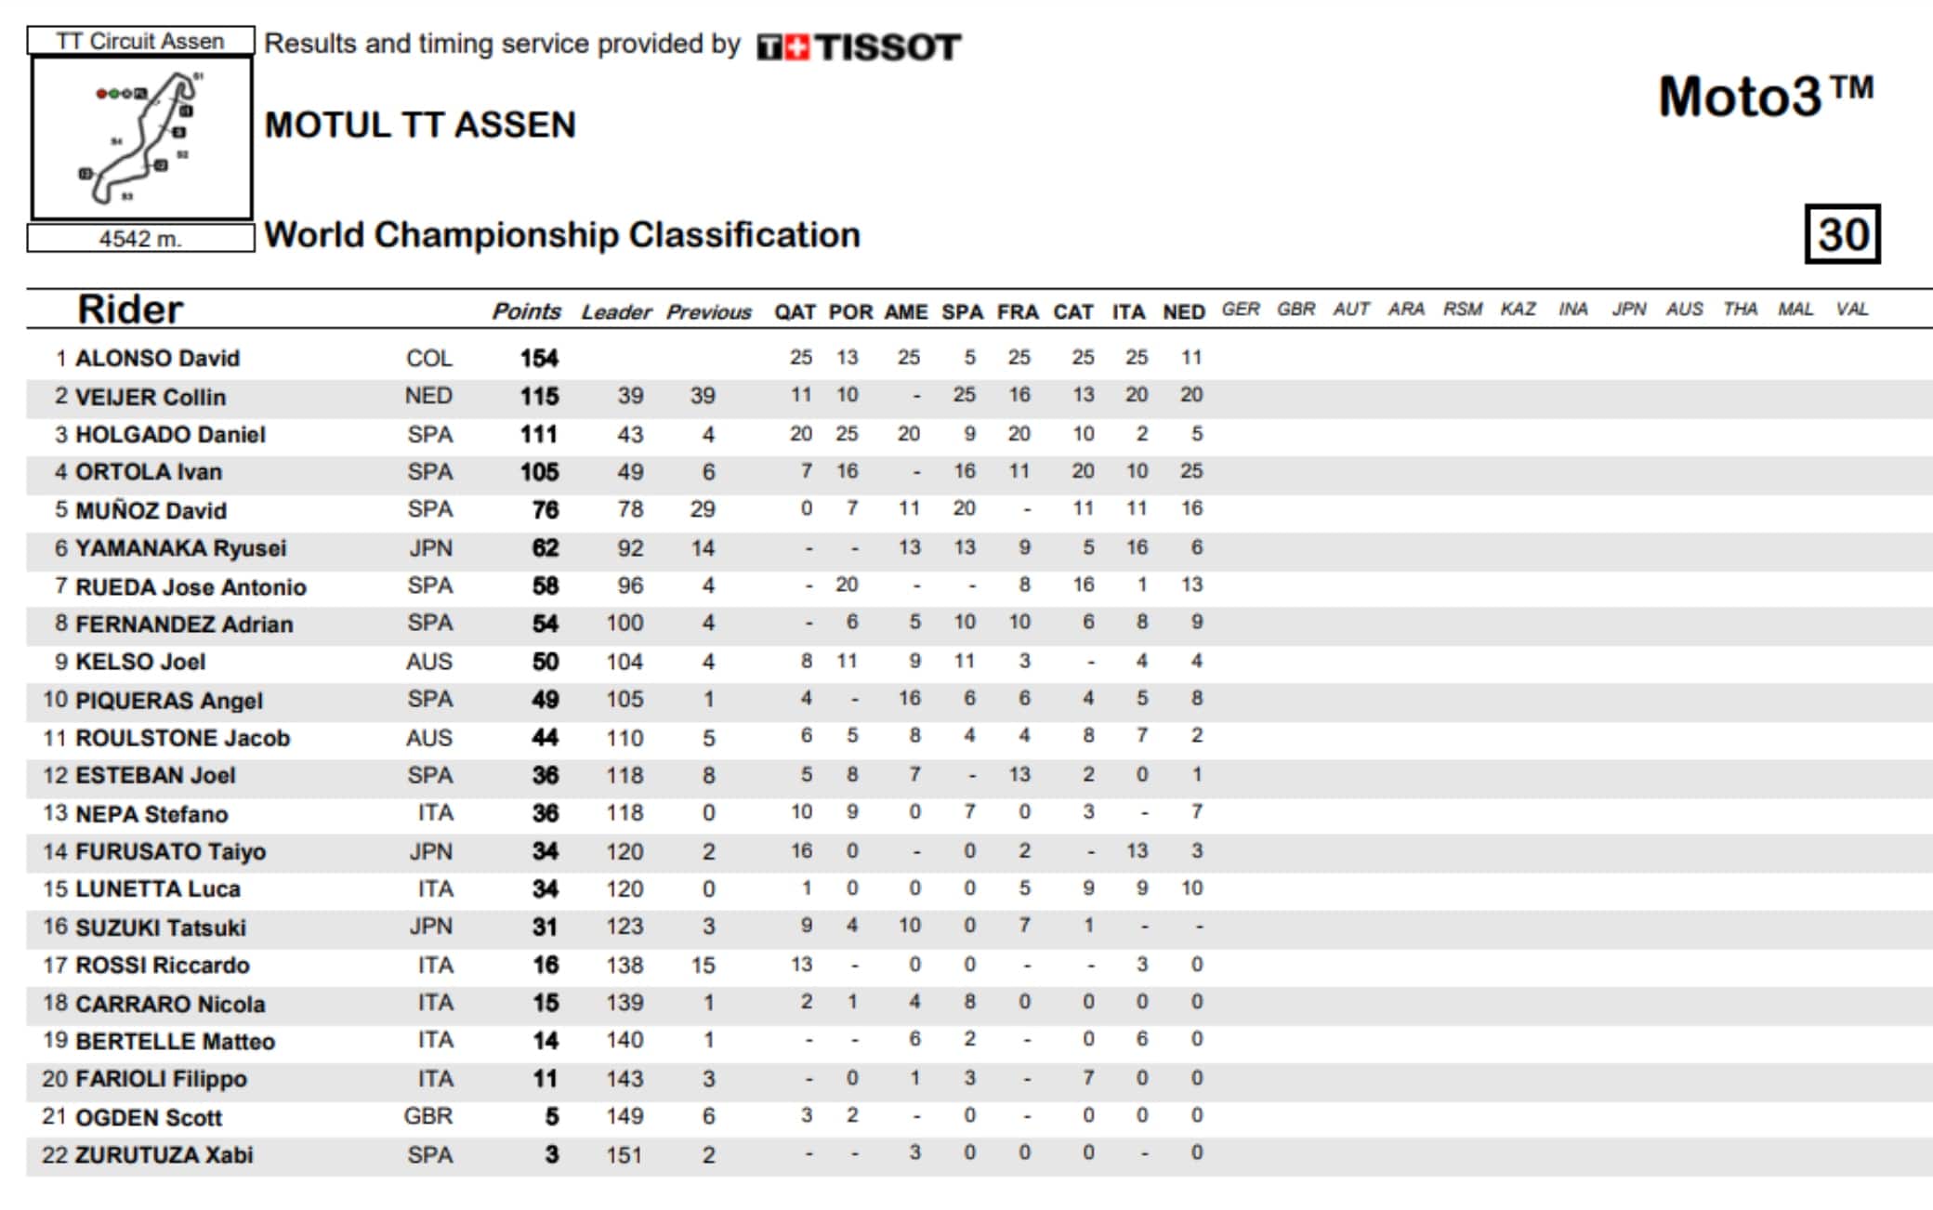Select rider VEIJER Collin's name

(x=150, y=397)
